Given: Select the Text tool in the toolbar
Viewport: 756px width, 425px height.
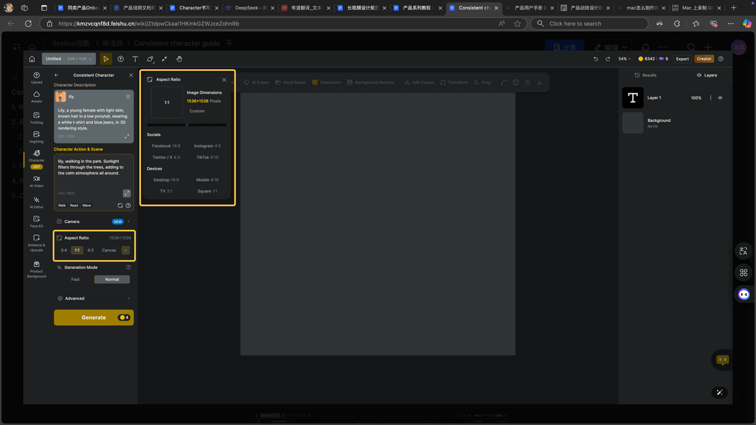Looking at the screenshot, I should tap(135, 59).
